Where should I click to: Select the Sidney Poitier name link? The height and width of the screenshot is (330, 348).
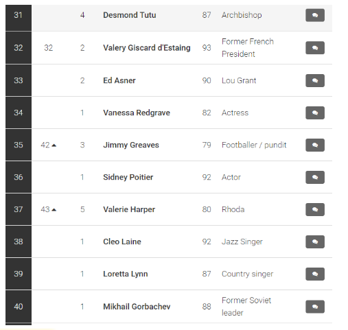[128, 177]
